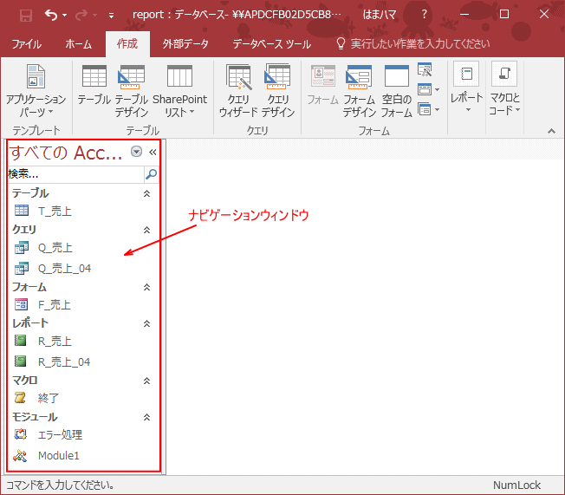Click the Undo arrow icon
Screen dimensions: 565x495
(x=51, y=15)
